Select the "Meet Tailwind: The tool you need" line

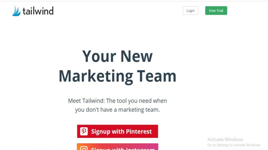coord(118,101)
